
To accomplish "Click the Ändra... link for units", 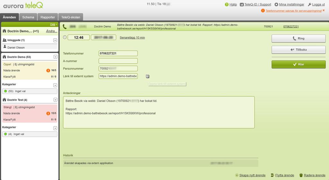I will click(x=52, y=31).
